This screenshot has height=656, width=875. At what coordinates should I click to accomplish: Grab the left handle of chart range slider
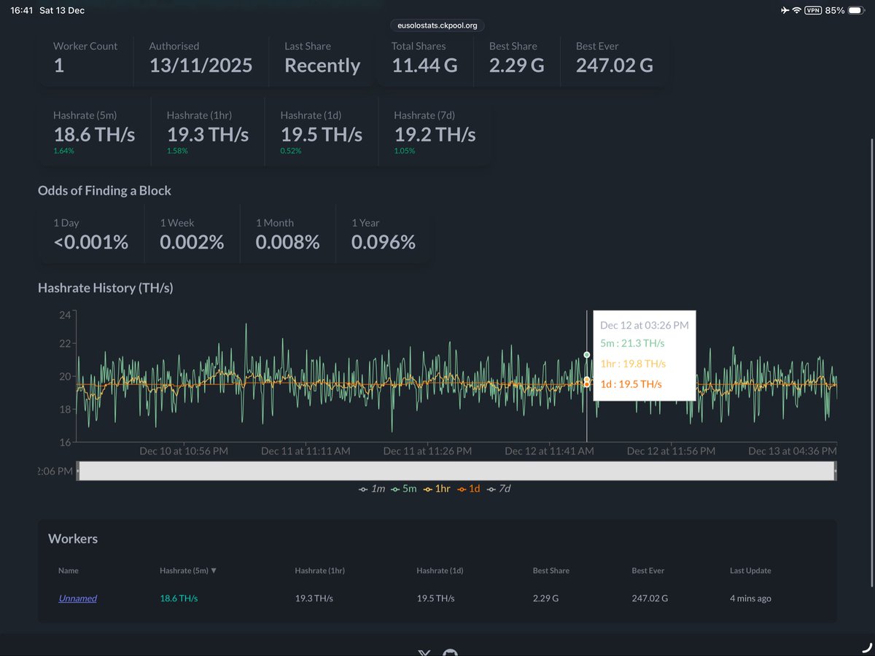tap(77, 471)
